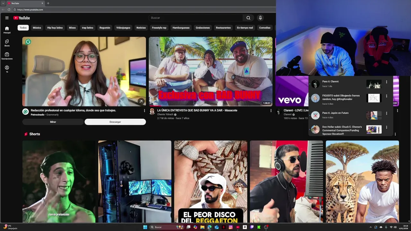Select the Noticias filter chip
Image resolution: width=411 pixels, height=231 pixels.
(141, 28)
